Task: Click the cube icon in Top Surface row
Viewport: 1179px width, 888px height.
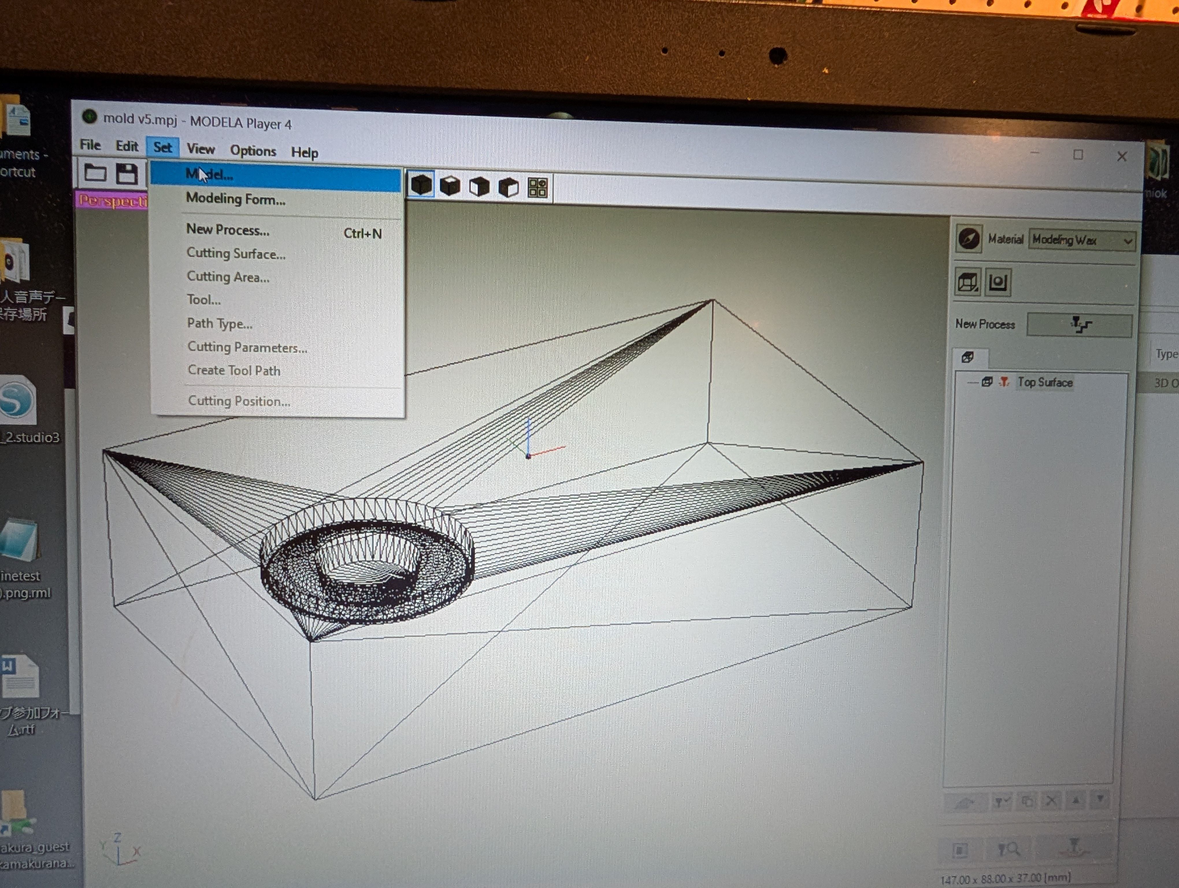Action: (987, 382)
